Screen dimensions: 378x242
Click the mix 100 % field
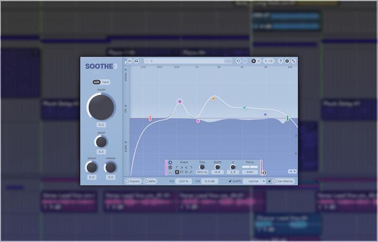(x=183, y=181)
